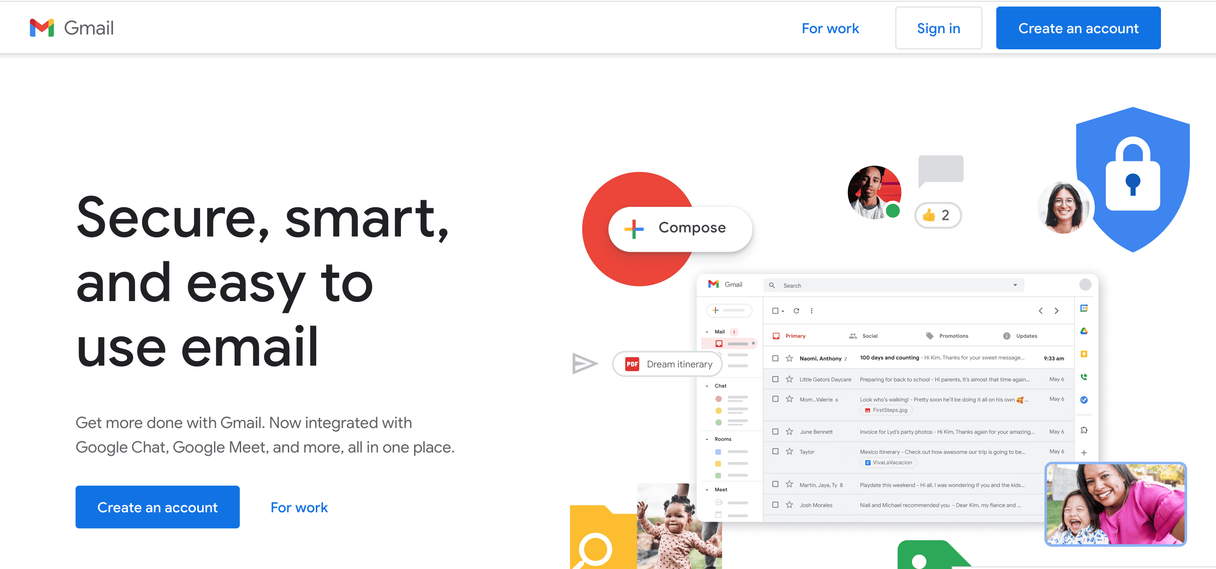
Task: Star the June Bennett email
Action: (789, 432)
